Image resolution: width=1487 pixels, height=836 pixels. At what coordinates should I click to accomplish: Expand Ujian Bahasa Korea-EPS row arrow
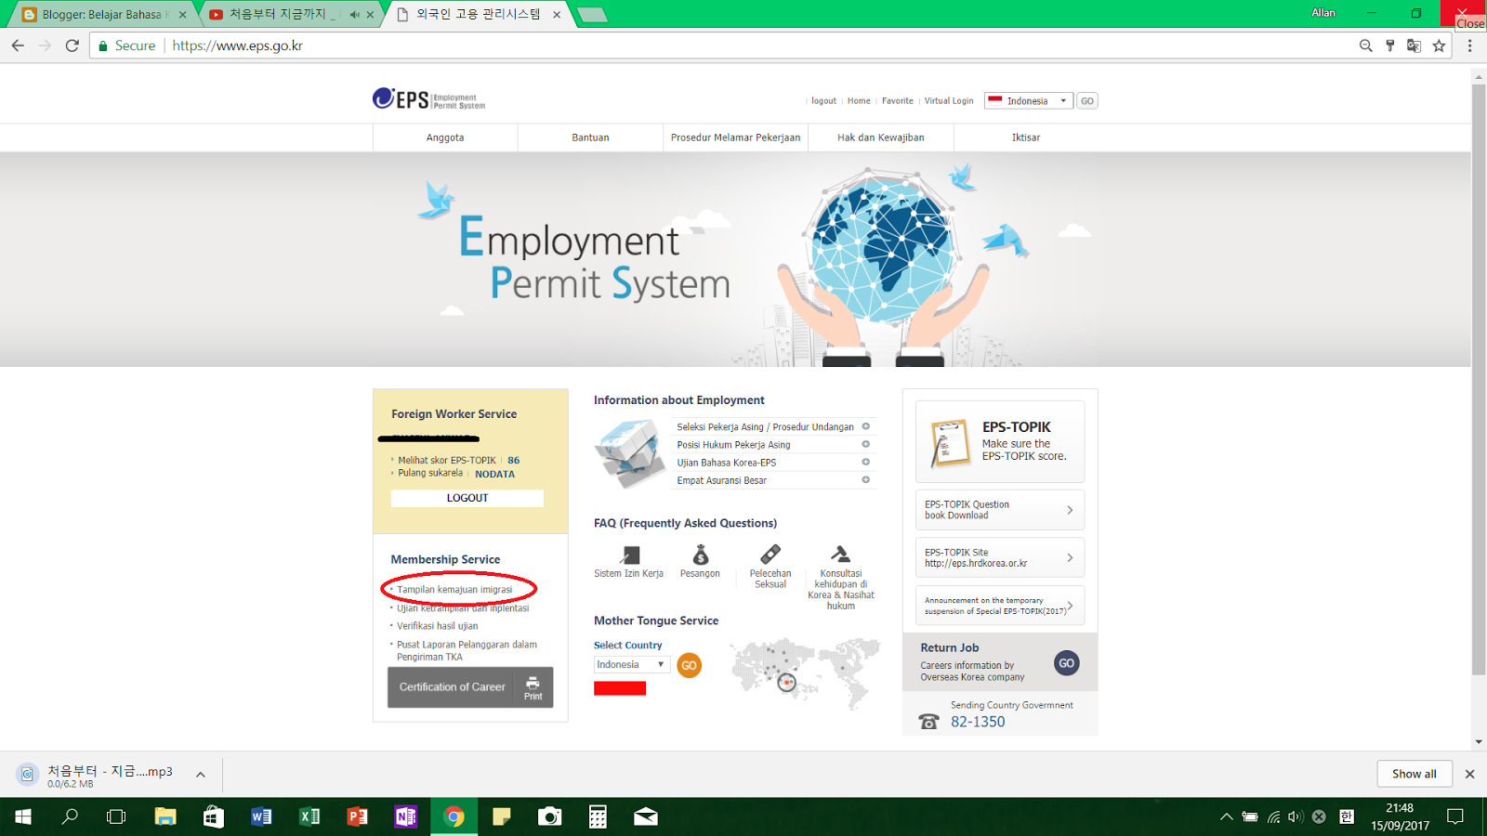coord(865,462)
